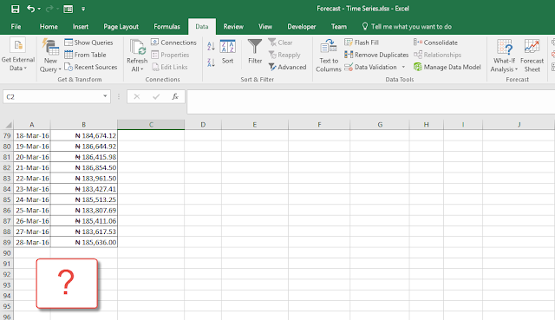Open workbook Connections
This screenshot has width=555, height=320.
[173, 42]
